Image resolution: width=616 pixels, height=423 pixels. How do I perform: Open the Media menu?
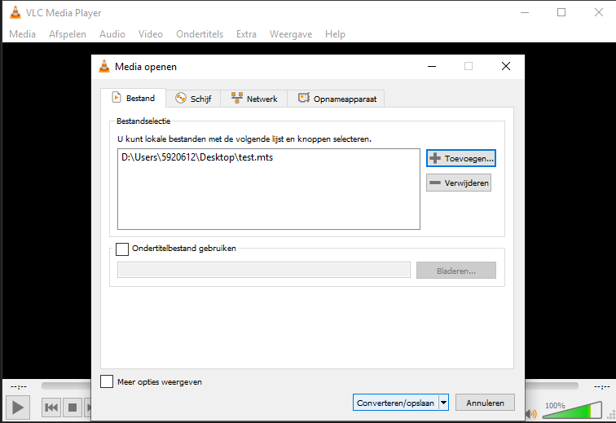[22, 34]
